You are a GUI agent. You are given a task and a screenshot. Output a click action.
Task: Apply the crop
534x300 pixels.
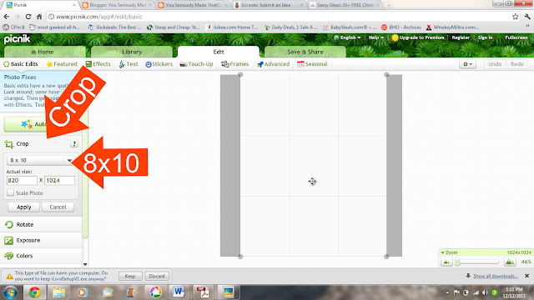[x=24, y=207]
